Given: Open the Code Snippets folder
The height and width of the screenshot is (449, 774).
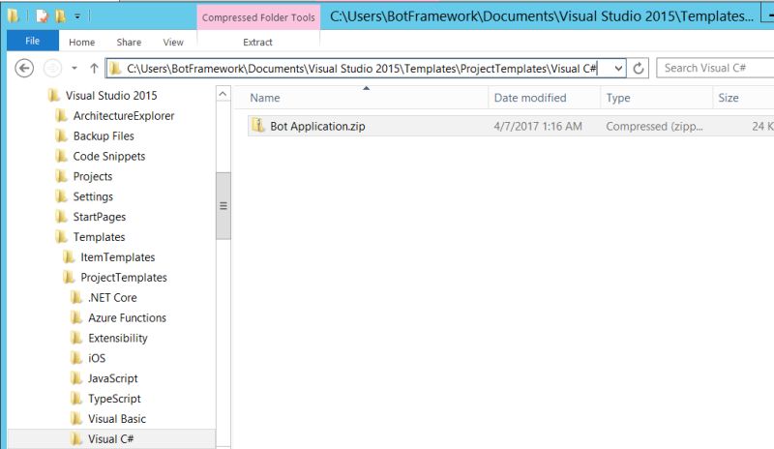Looking at the screenshot, I should coord(109,156).
